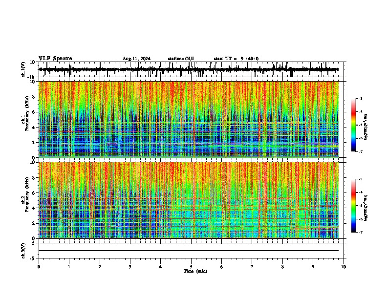Click the time axis tick label 5
Viewport: 387px width, 299px height.
coord(191,267)
